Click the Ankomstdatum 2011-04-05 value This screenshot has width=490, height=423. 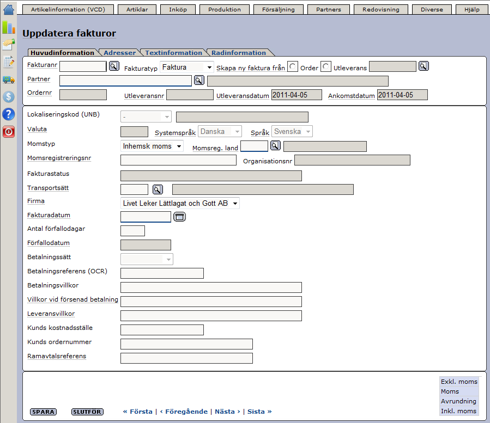pos(402,95)
